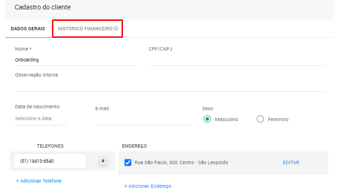Click EDITAR to edit the address

point(291,163)
